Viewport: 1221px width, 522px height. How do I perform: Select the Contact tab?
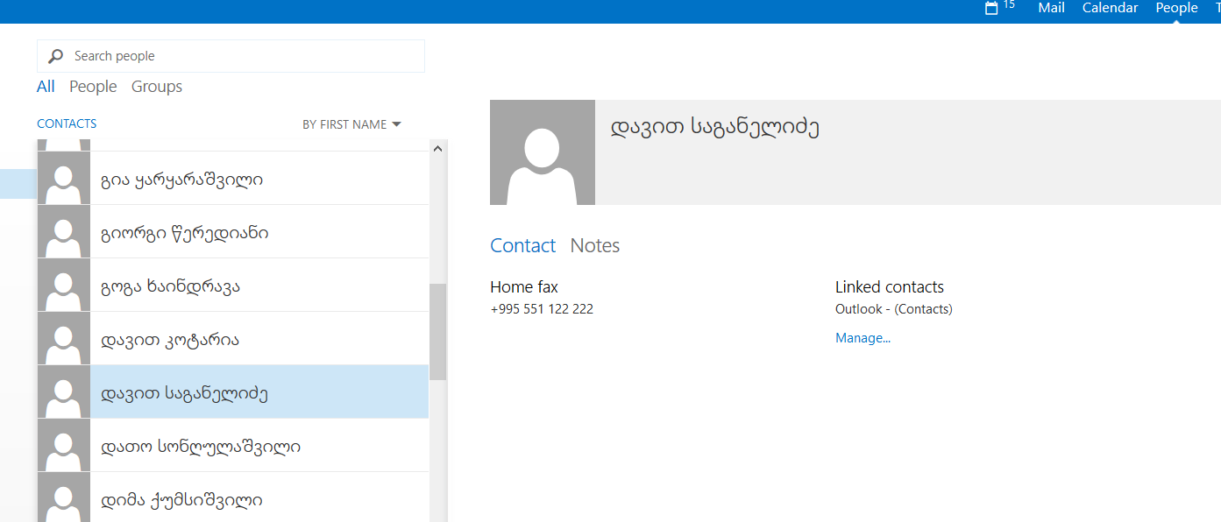coord(522,246)
